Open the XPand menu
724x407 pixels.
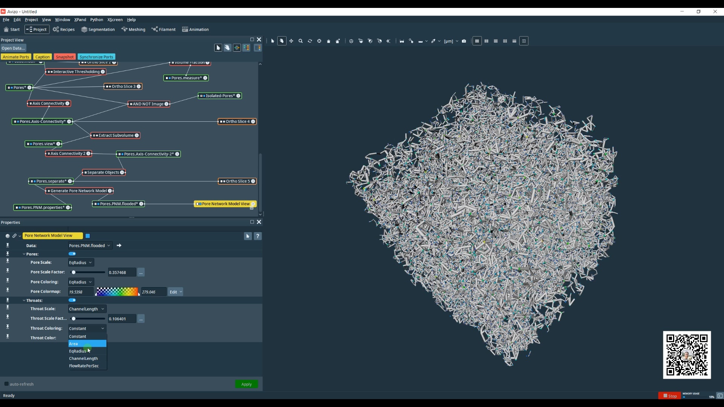point(80,20)
